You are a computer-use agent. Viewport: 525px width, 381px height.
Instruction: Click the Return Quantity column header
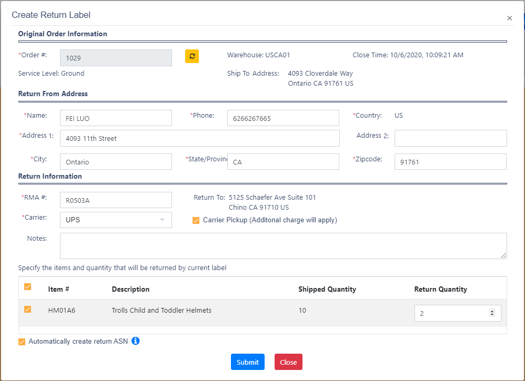[441, 289]
